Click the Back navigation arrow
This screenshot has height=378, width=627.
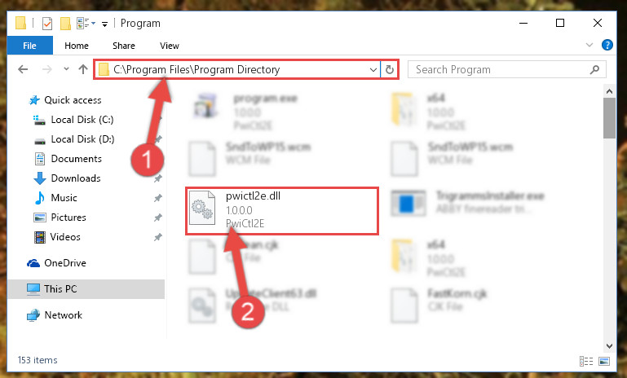click(23, 69)
